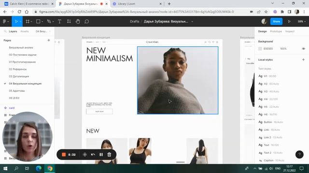Open Pen tool options dropdown arrow
The width and height of the screenshot is (309, 173).
click(x=53, y=22)
